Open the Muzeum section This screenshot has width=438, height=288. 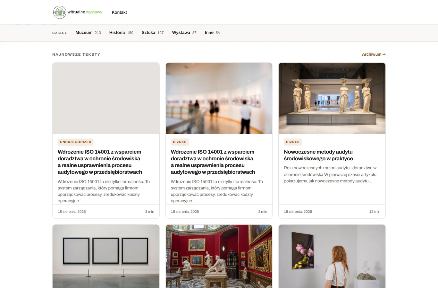pyautogui.click(x=88, y=33)
